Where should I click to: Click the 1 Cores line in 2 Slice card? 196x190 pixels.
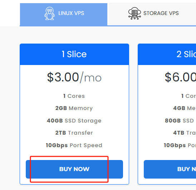(x=188, y=96)
